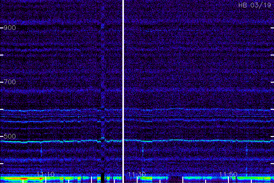Click the 900 frequency axis label
274x183 pixels.
coord(10,28)
